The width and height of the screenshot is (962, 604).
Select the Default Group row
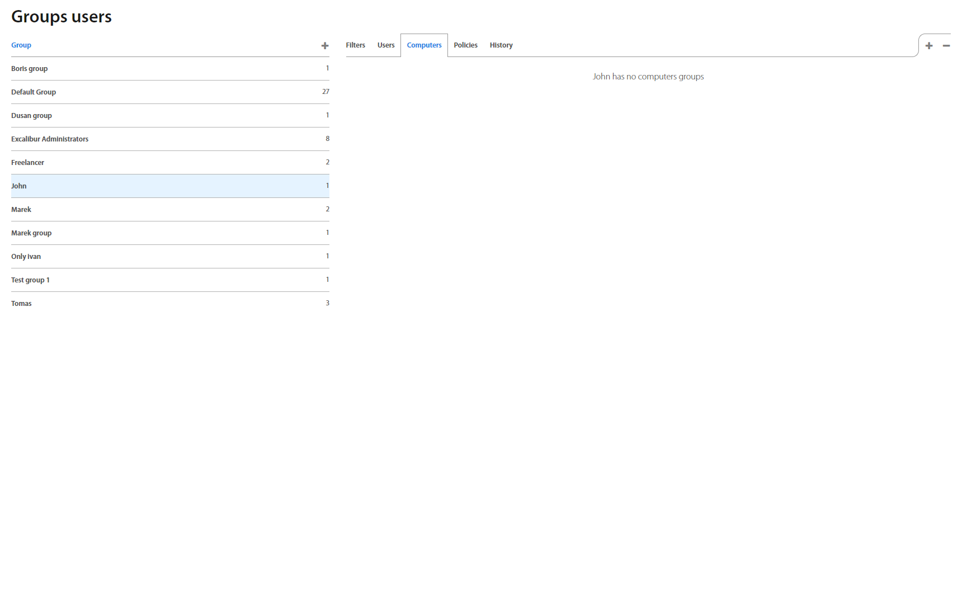[x=34, y=92]
